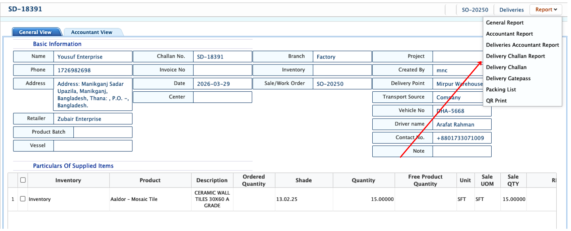The height and width of the screenshot is (231, 571).
Task: Select General Report from menu
Action: coord(505,23)
